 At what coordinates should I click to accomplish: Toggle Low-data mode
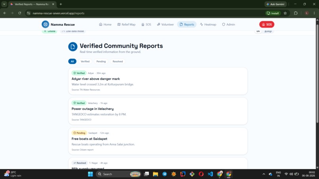pyautogui.click(x=73, y=31)
